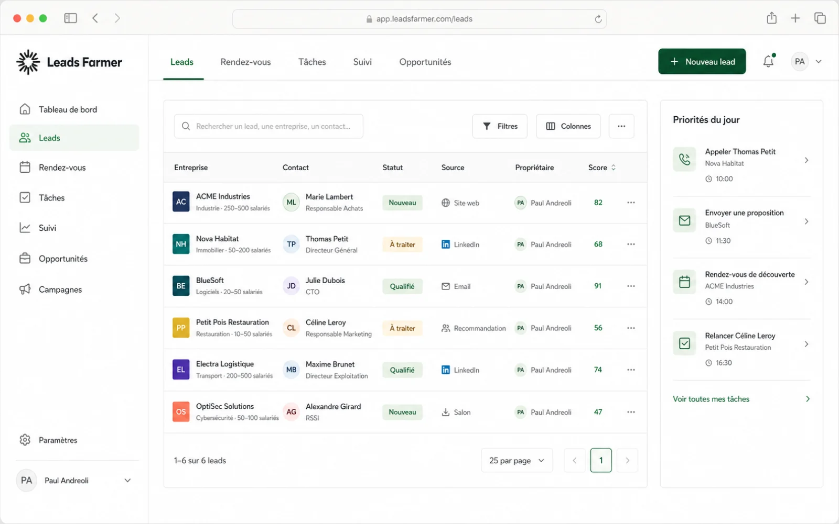
Task: Switch to the Rendez-vous top tab
Action: click(245, 62)
